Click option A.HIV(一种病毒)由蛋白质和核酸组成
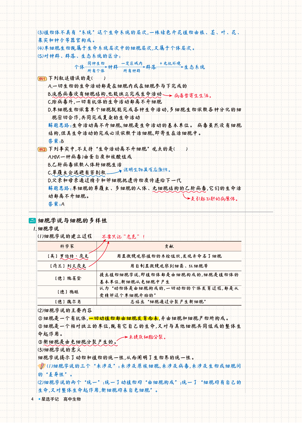The height and width of the screenshot is (423, 302). pyautogui.click(x=90, y=157)
